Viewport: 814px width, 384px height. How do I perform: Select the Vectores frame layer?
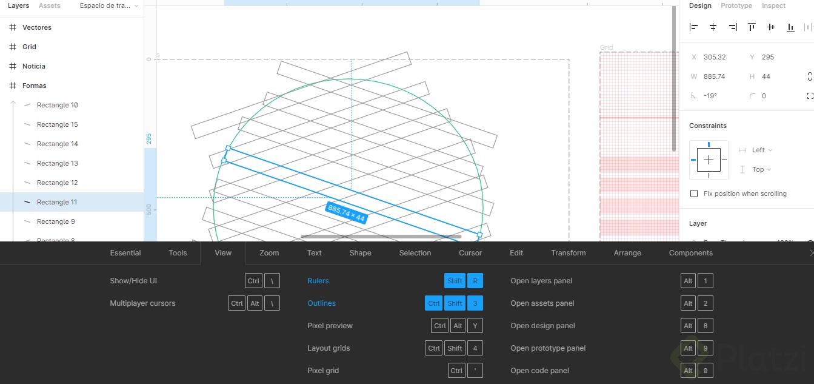pos(72,27)
